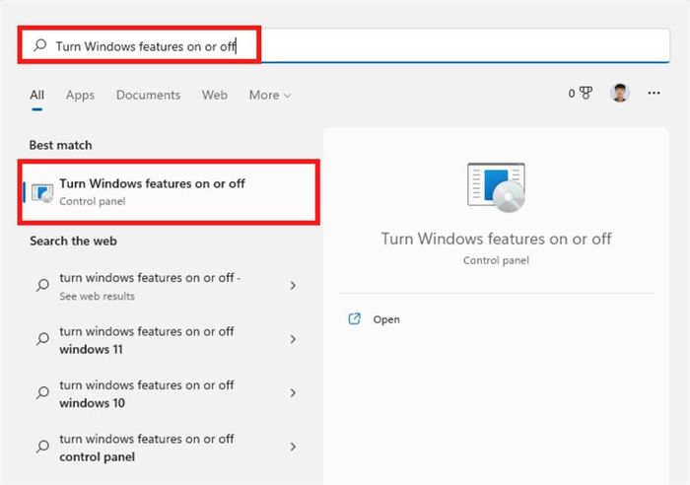Expand the 'control panel' suggestion chevron
690x485 pixels.
click(293, 448)
